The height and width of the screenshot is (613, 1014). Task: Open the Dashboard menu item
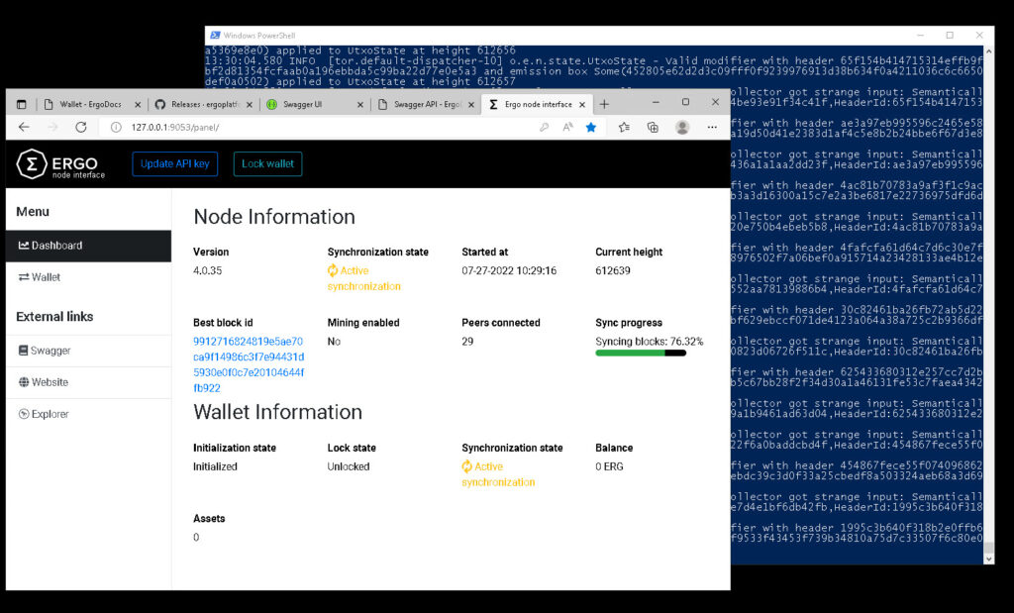88,246
